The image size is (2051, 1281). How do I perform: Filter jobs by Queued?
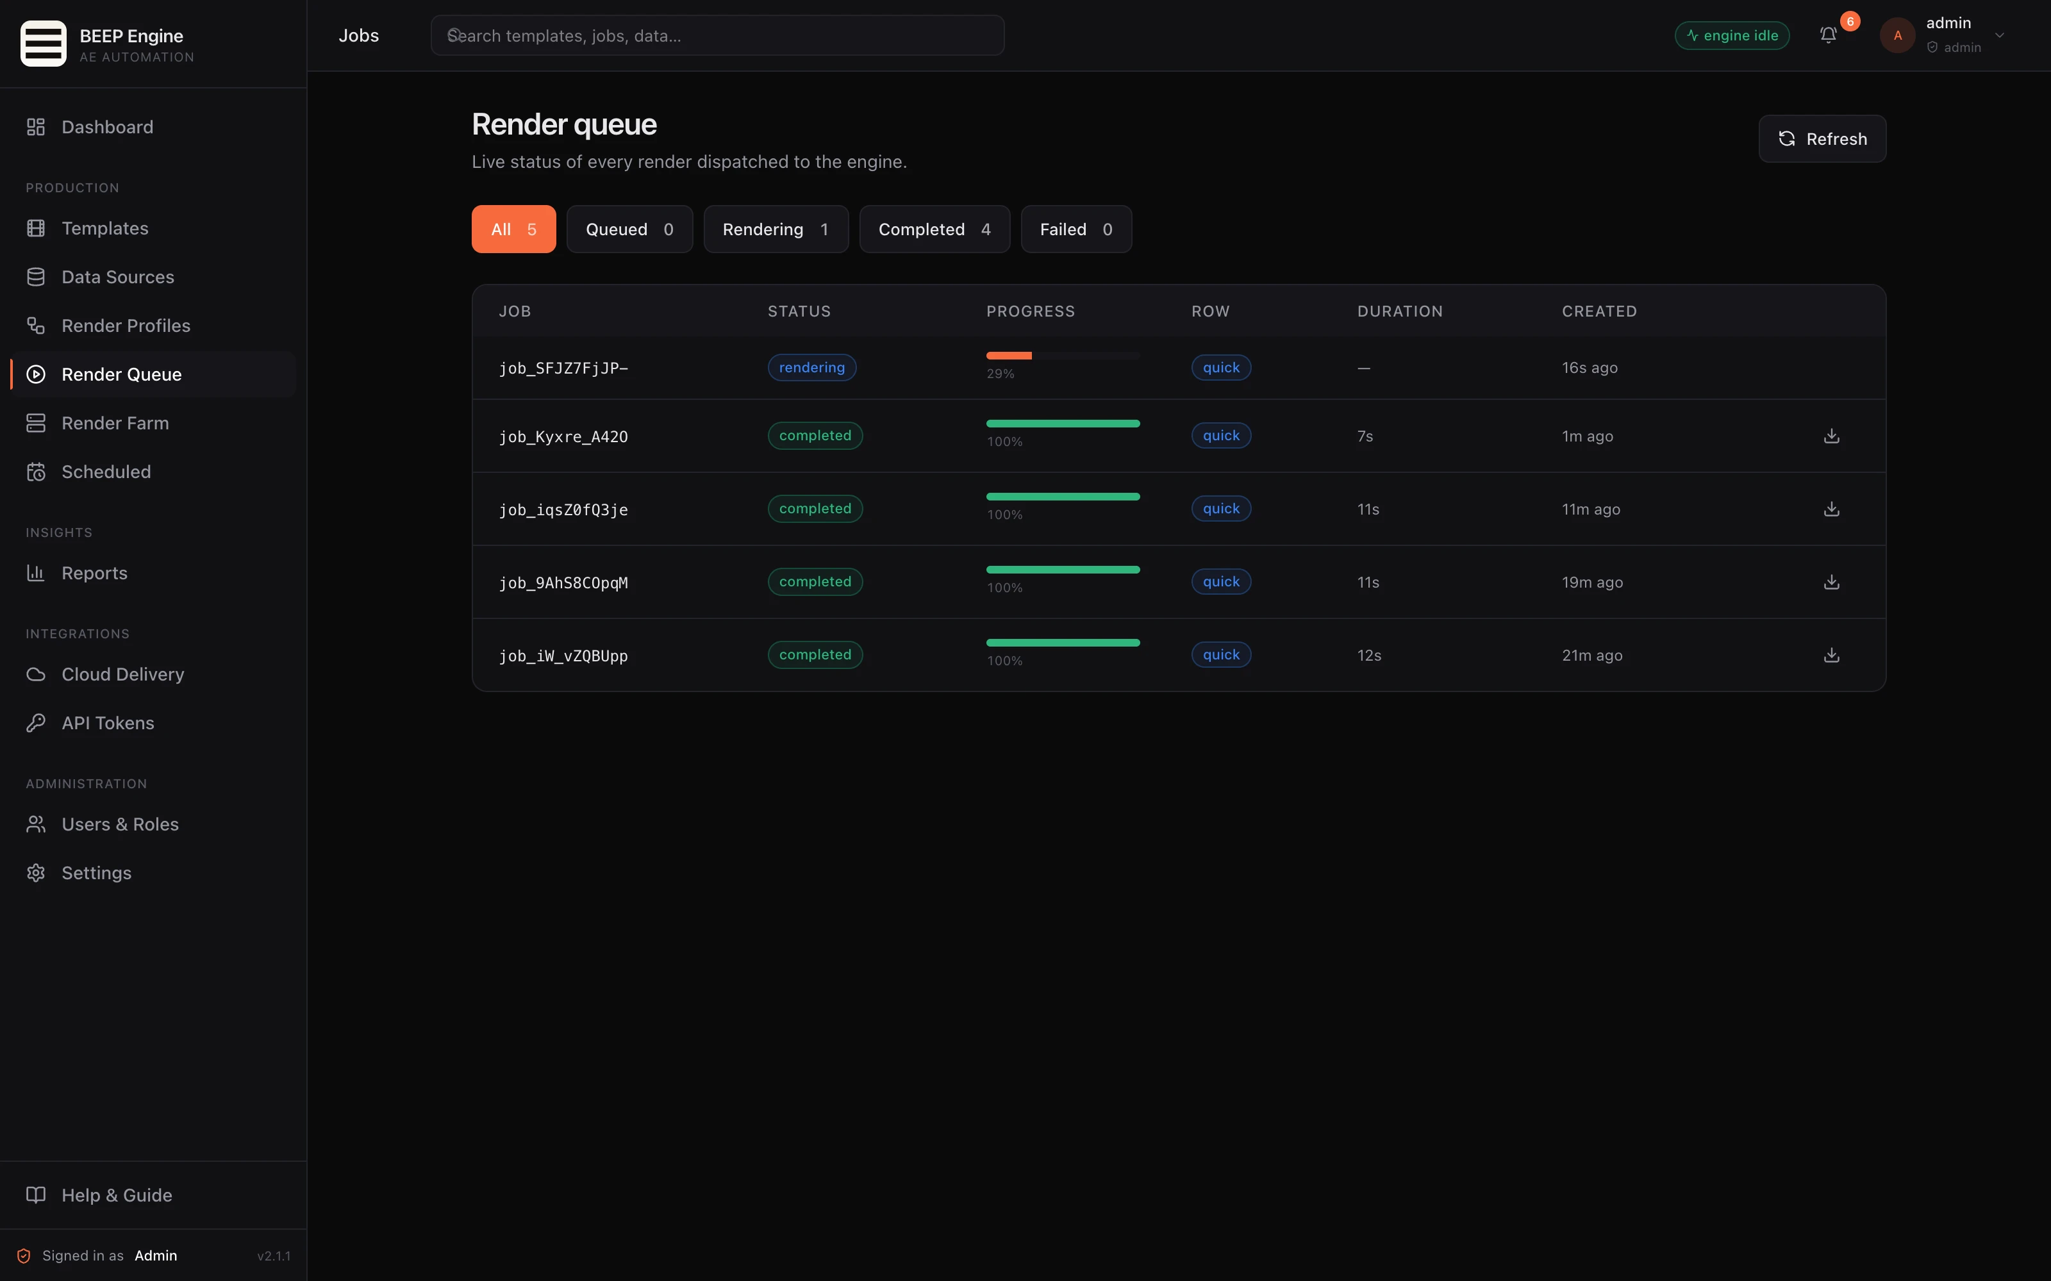tap(629, 229)
